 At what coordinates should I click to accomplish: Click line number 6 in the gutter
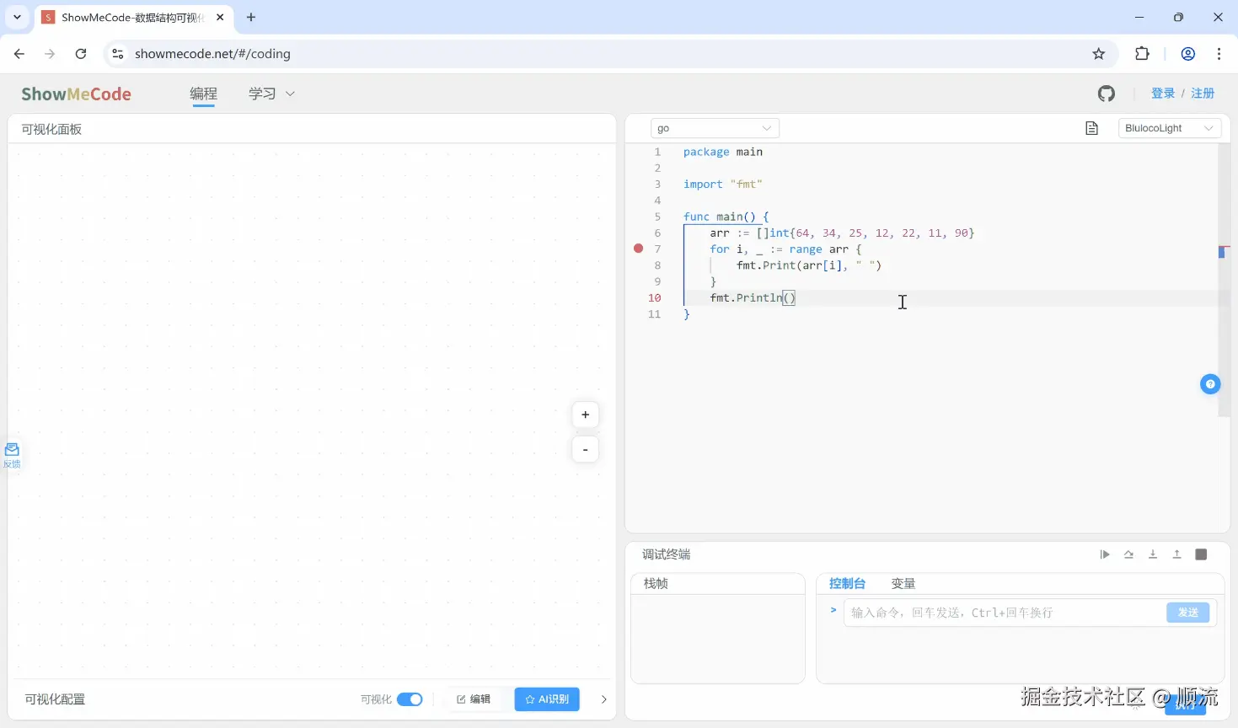(x=657, y=233)
